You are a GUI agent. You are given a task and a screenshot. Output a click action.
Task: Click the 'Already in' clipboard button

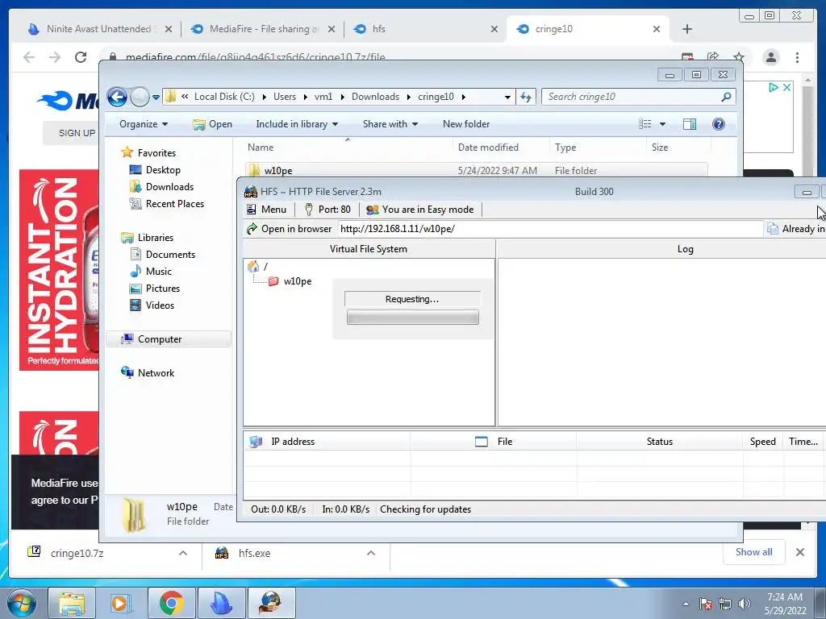[x=796, y=229]
